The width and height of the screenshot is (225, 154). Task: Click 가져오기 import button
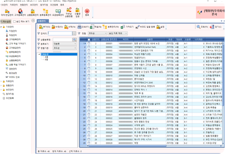click(127, 27)
